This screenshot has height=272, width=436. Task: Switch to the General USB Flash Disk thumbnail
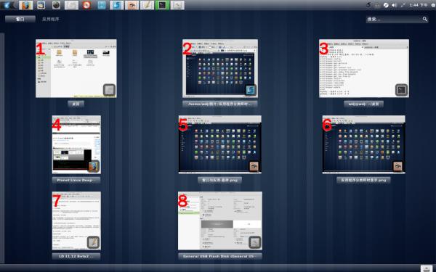pyautogui.click(x=220, y=221)
